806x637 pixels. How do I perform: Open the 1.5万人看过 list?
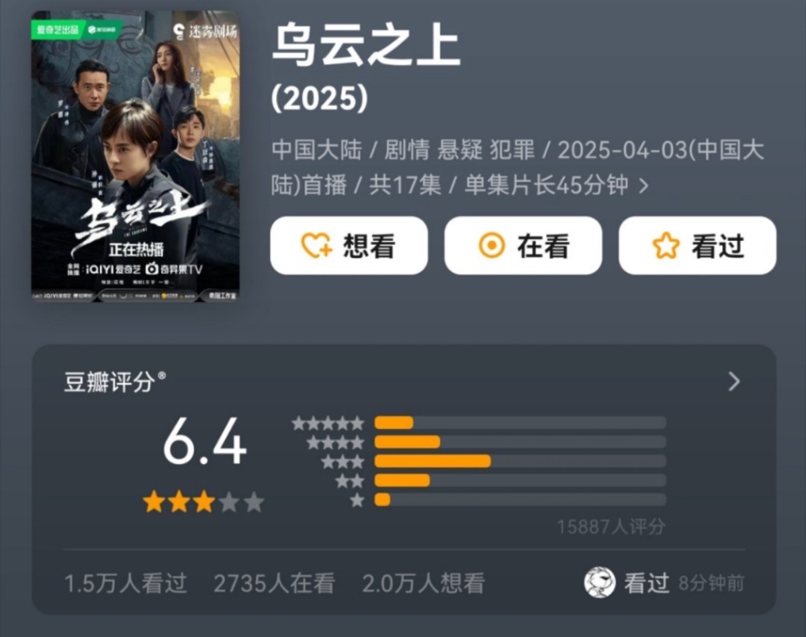tap(126, 583)
